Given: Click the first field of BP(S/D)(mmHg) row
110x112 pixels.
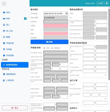Looking at the screenshot, I should pos(89,89).
